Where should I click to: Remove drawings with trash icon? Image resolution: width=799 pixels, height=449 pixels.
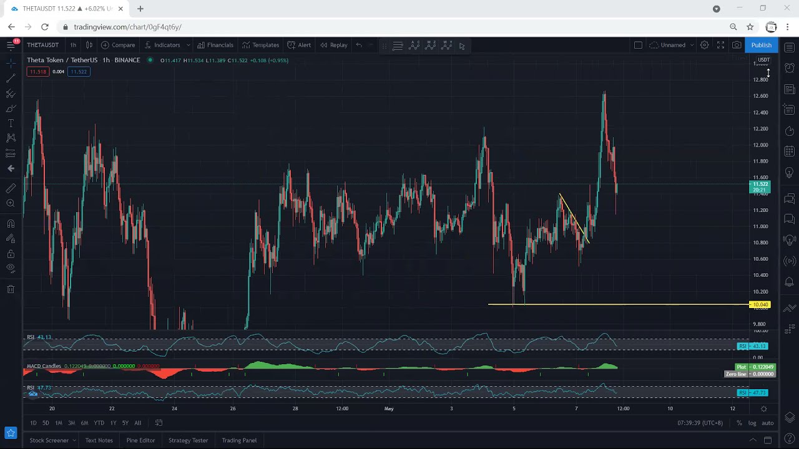[11, 289]
